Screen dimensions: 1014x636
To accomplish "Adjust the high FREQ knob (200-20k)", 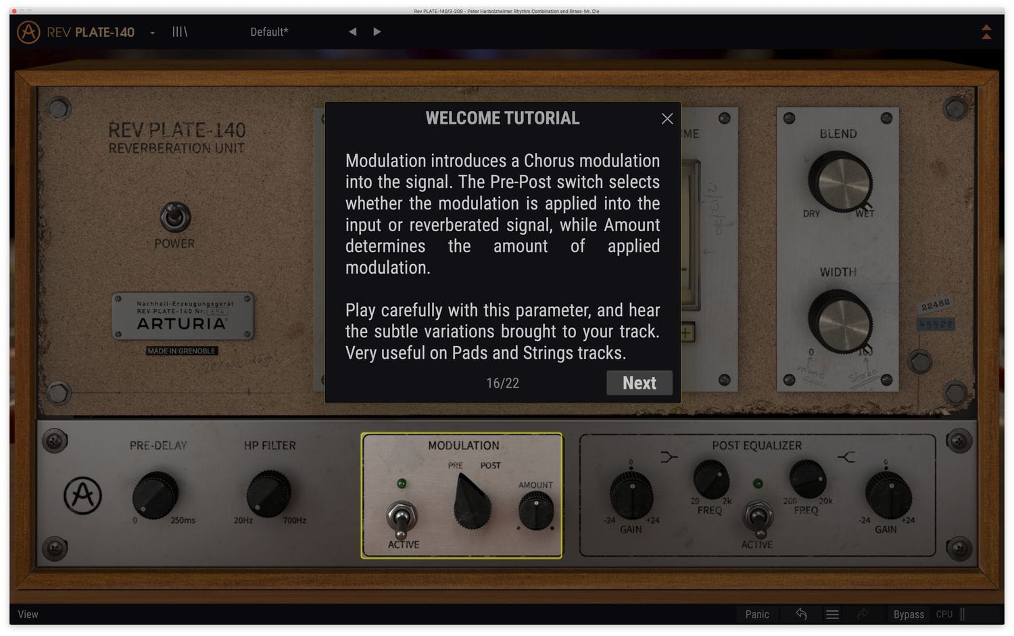I will coord(808,479).
